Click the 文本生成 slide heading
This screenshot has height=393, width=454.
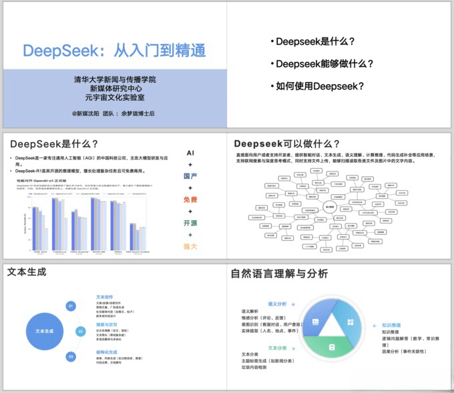coord(27,272)
